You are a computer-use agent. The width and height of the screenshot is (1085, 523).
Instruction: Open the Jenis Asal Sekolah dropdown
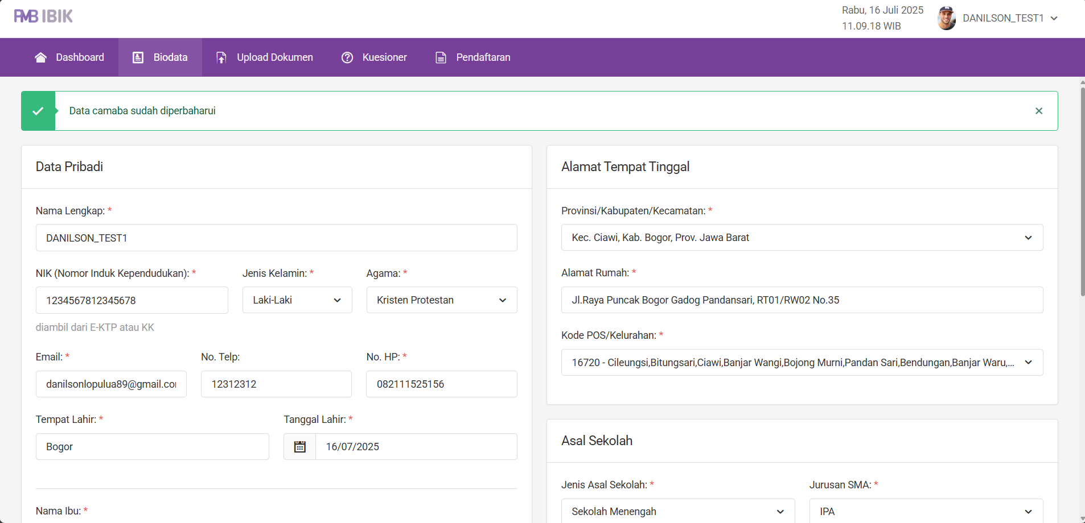(x=677, y=511)
